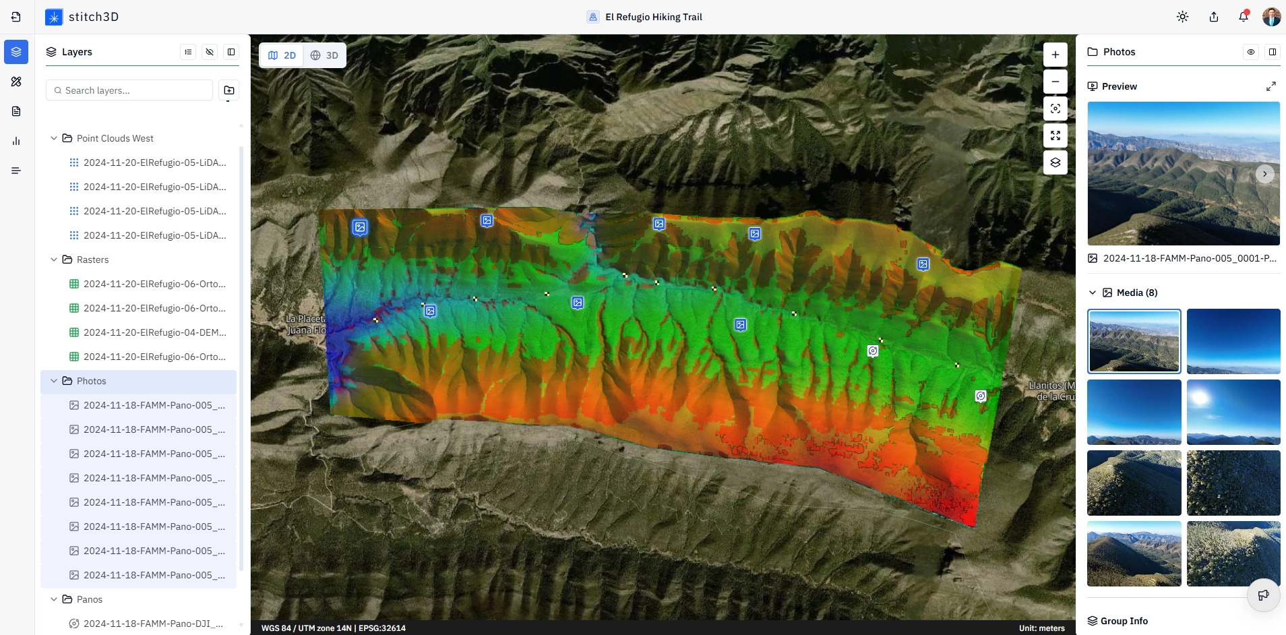Collapse the Point Clouds West folder
Viewport: 1286px width, 635px height.
[54, 138]
